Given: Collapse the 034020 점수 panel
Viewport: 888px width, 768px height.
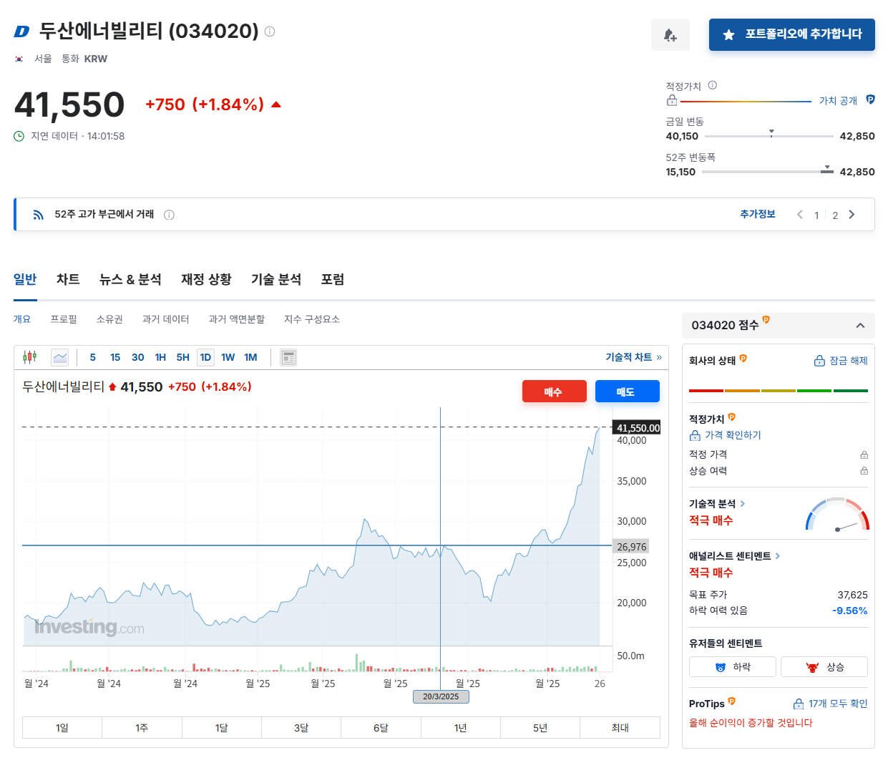Looking at the screenshot, I should pyautogui.click(x=860, y=326).
